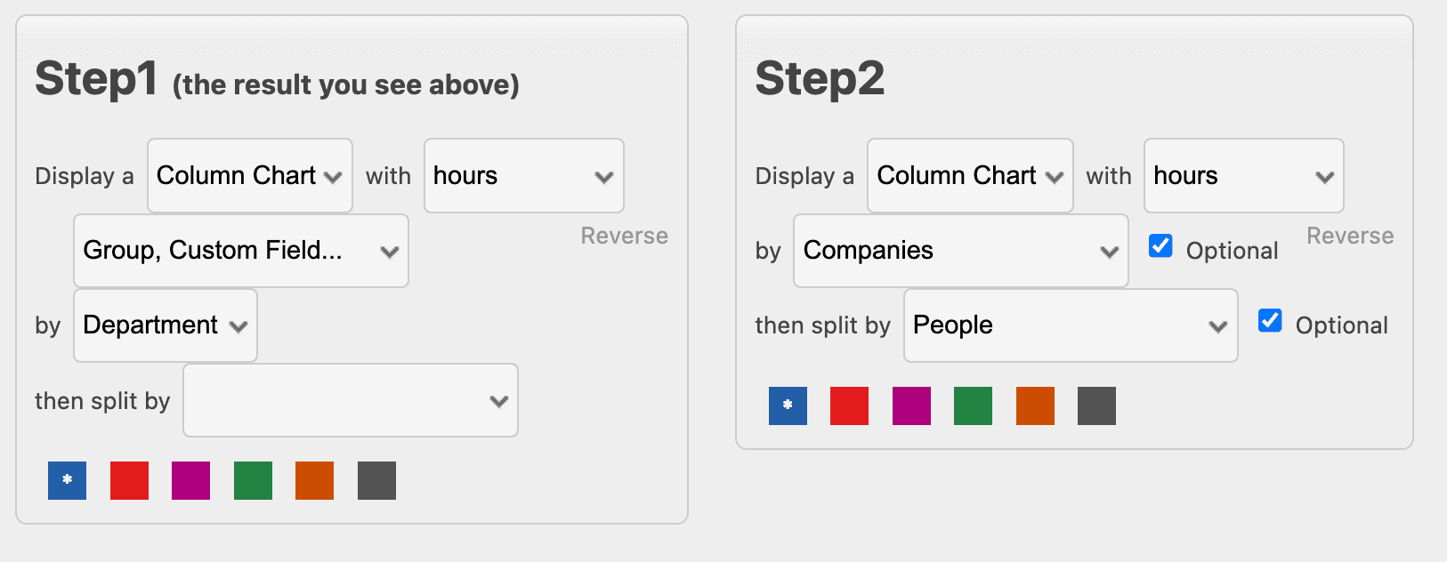This screenshot has height=562, width=1447.
Task: Expand the Department dropdown in Step1
Action: coord(165,325)
